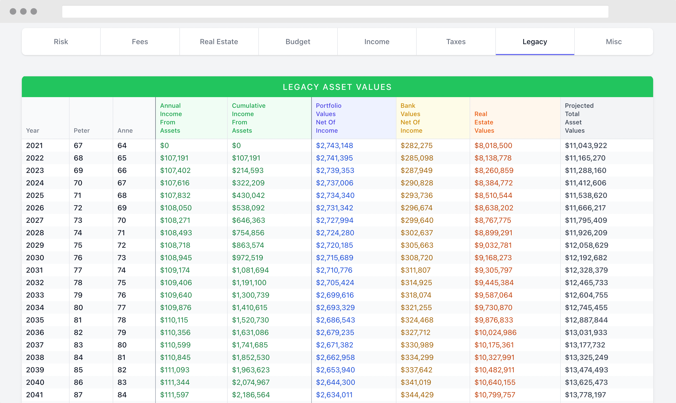Open the Income tab
This screenshot has height=403, width=676.
pos(377,42)
